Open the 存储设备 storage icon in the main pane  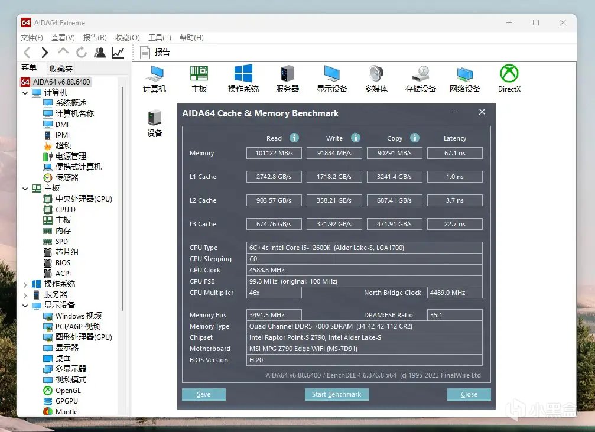421,79
